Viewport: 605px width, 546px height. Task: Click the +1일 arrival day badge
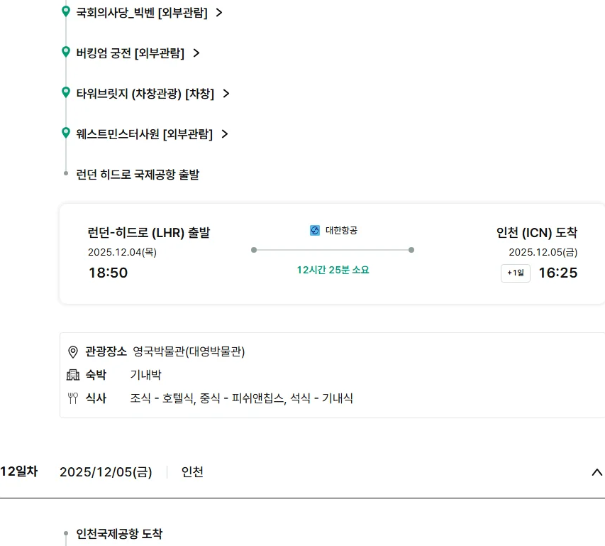[516, 273]
